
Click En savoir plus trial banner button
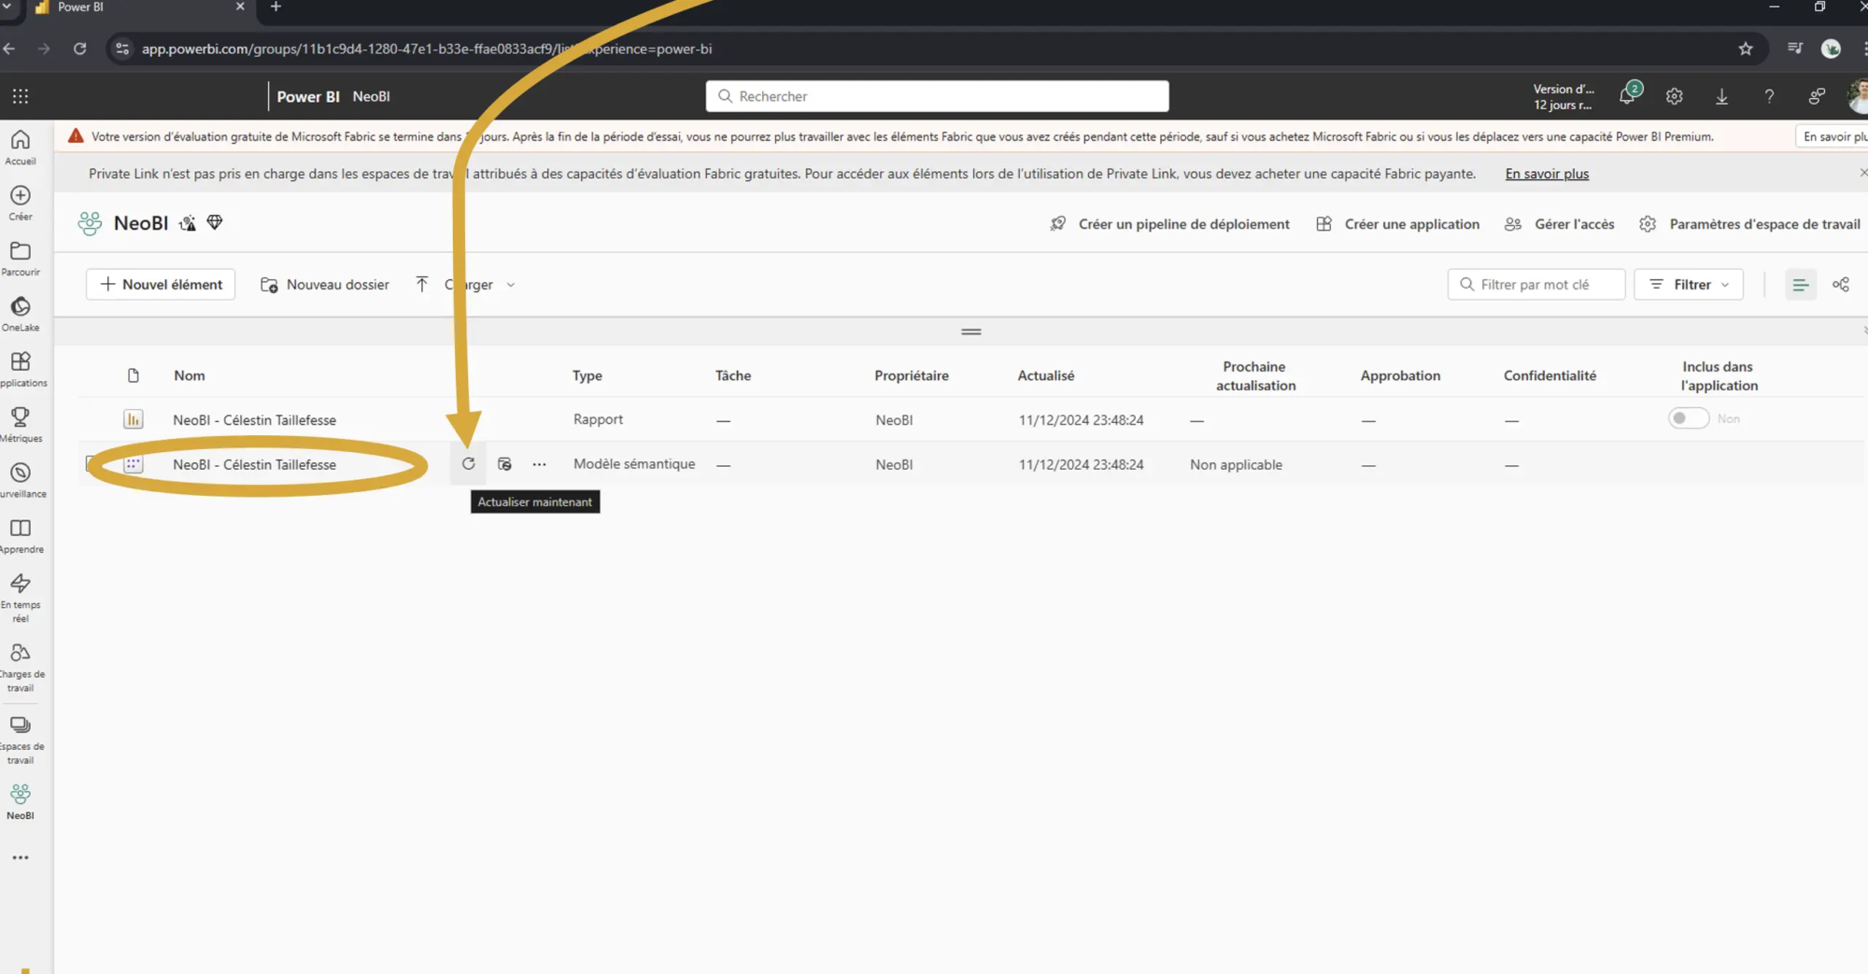(1833, 136)
